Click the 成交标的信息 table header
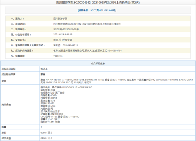 (98, 63)
